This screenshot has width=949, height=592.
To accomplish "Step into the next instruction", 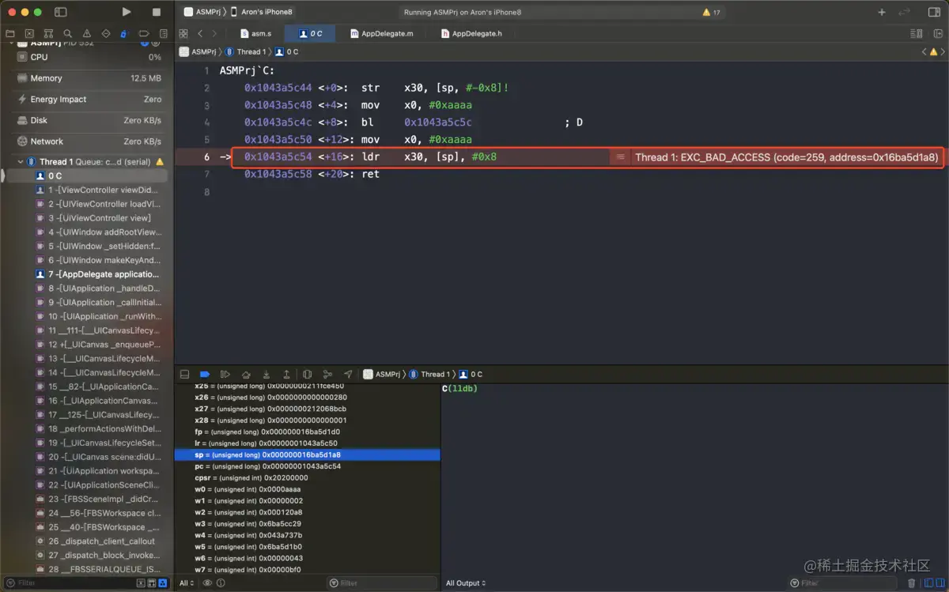I will pos(267,374).
